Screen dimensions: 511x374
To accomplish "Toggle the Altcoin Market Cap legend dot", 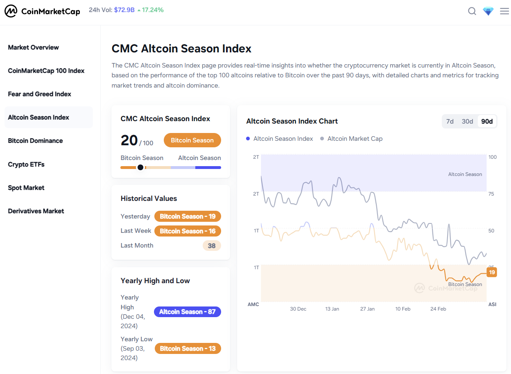I will tap(322, 139).
